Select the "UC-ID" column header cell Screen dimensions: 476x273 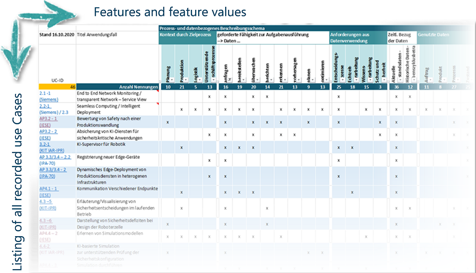click(x=57, y=64)
